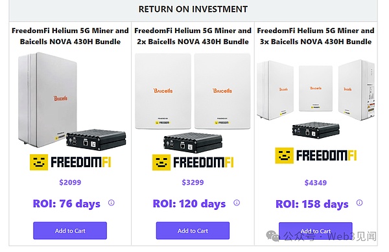Click WeChat icon in the watermark
Screen dimensions: 389x252
[x=273, y=236]
